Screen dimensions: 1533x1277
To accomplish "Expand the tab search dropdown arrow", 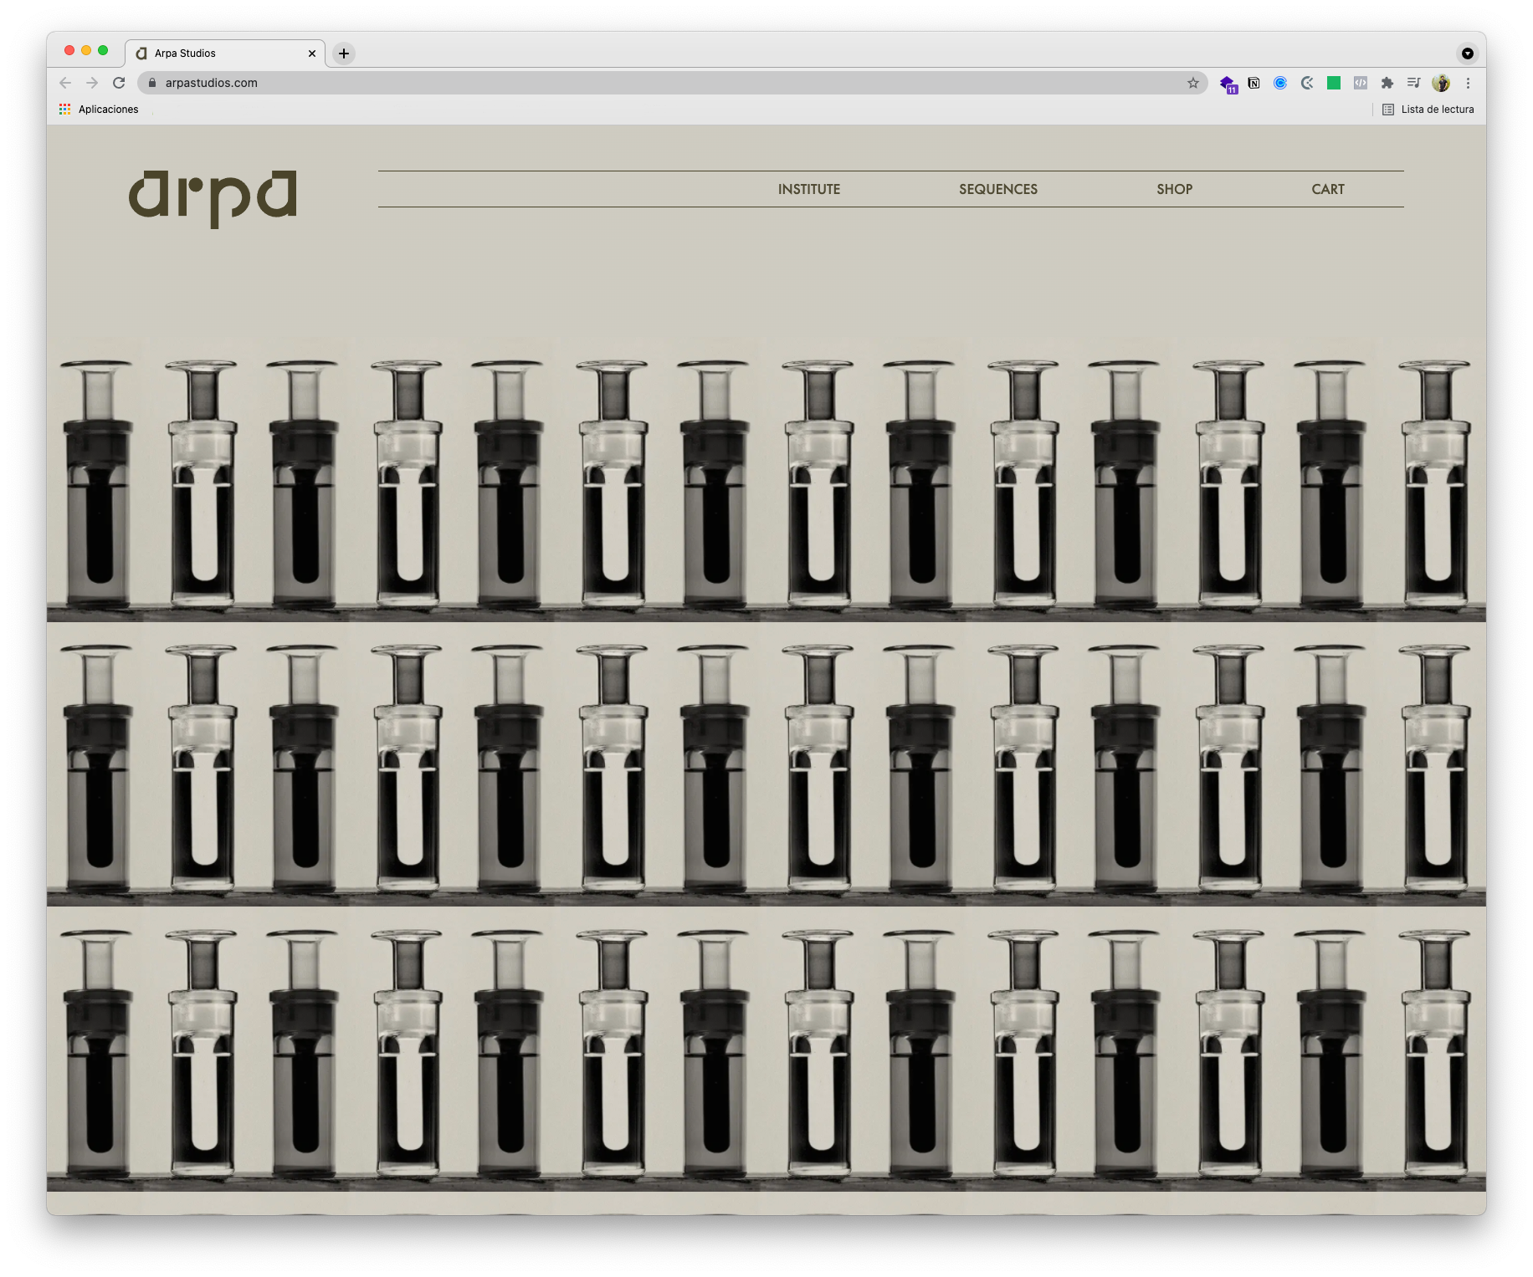I will (1468, 54).
